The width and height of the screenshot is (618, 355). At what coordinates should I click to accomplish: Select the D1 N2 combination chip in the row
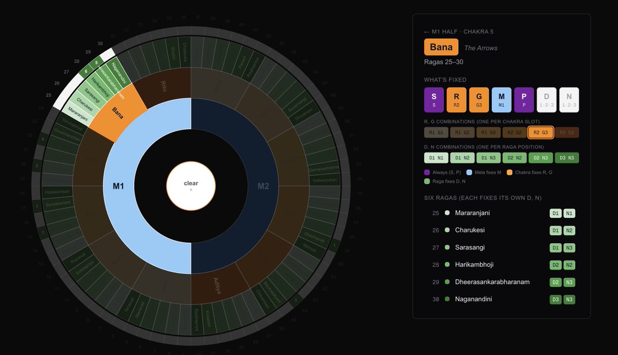point(462,158)
